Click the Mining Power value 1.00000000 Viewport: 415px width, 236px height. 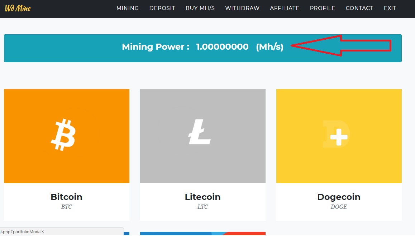tap(222, 47)
